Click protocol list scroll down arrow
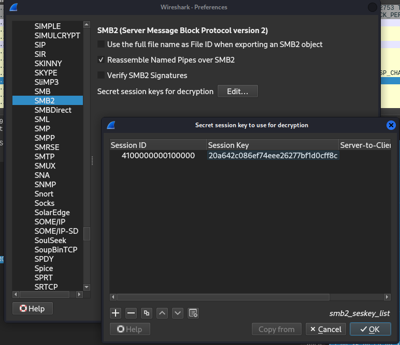Viewport: 400px width, 345px height. 87,287
